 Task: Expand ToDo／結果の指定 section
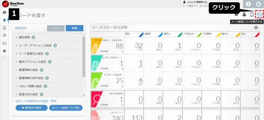point(48,86)
